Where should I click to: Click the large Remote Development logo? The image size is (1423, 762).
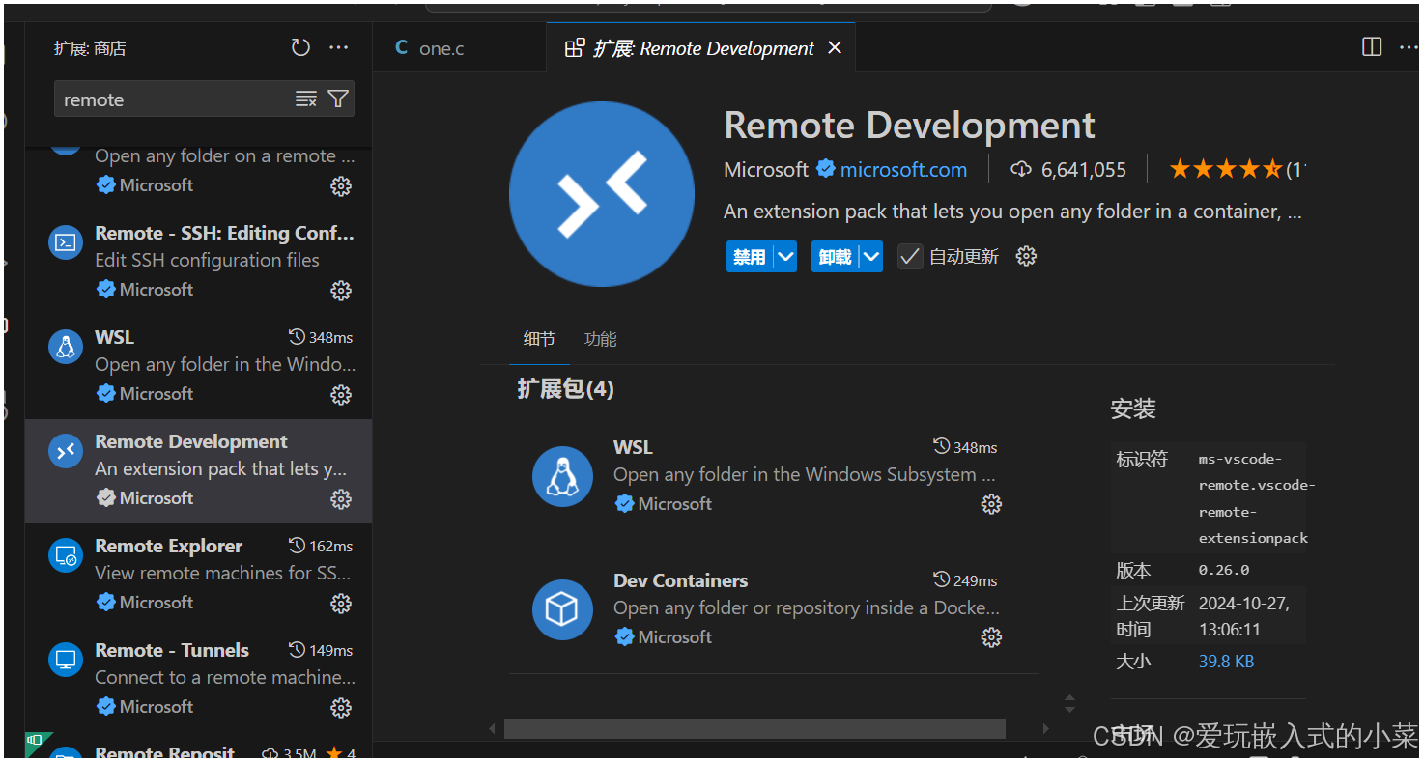(x=602, y=194)
